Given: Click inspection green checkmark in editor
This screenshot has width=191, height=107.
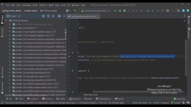Looking at the screenshot, I should coord(184,21).
